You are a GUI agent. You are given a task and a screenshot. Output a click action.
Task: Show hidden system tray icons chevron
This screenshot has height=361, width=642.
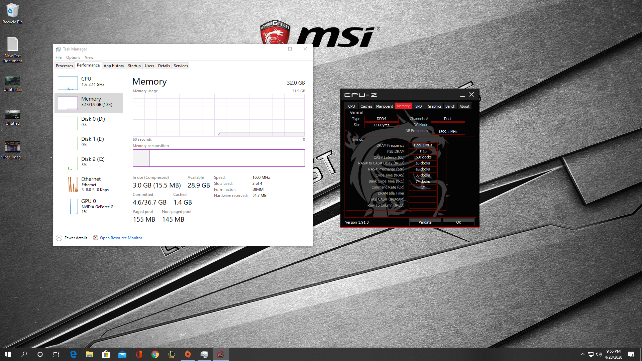[582, 354]
